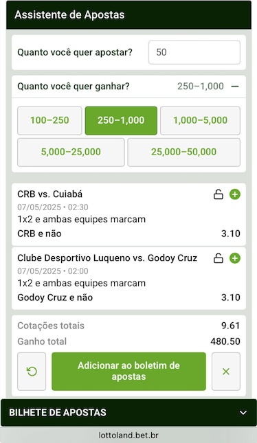The width and height of the screenshot is (257, 443).
Task: Click the lottoland.bet.br address bar
Action: [128, 435]
